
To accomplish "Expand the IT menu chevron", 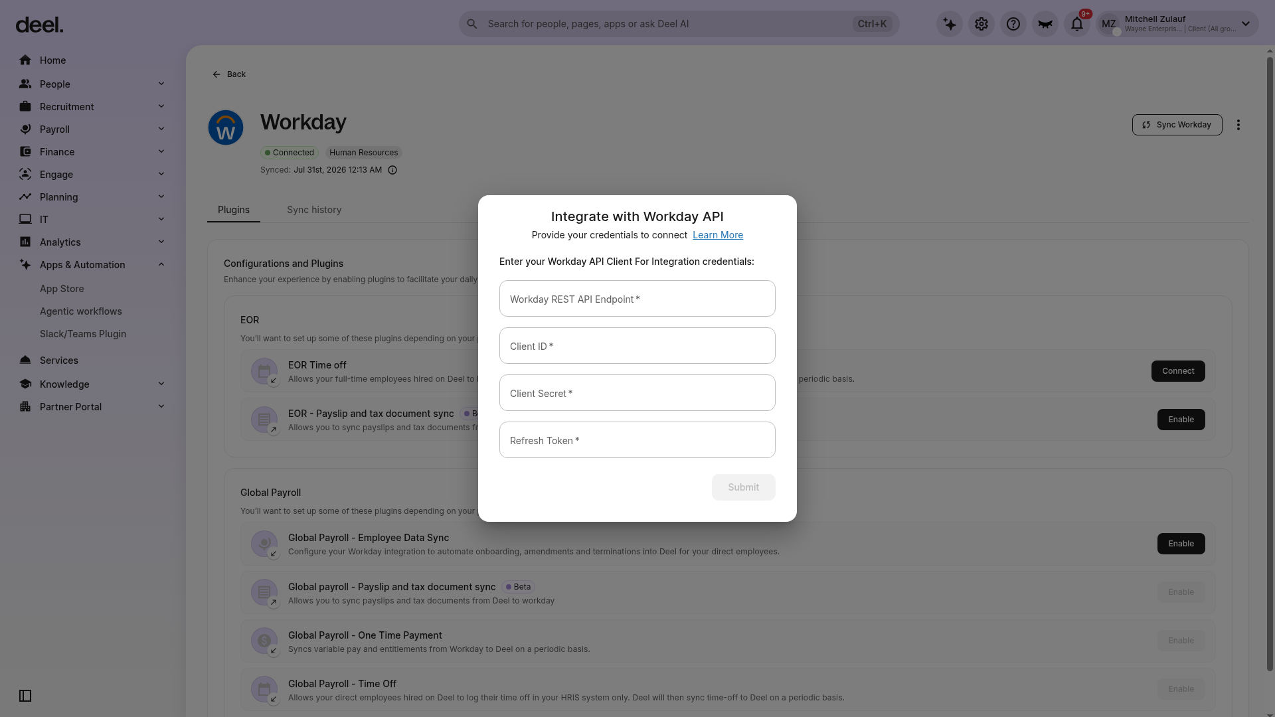I will click(x=161, y=219).
